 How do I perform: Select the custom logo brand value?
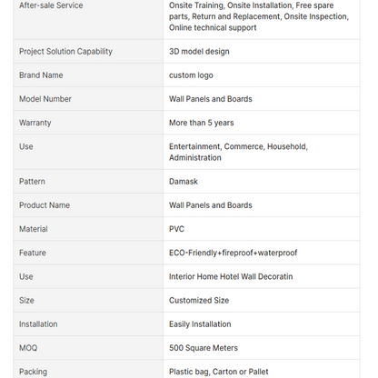(x=191, y=75)
